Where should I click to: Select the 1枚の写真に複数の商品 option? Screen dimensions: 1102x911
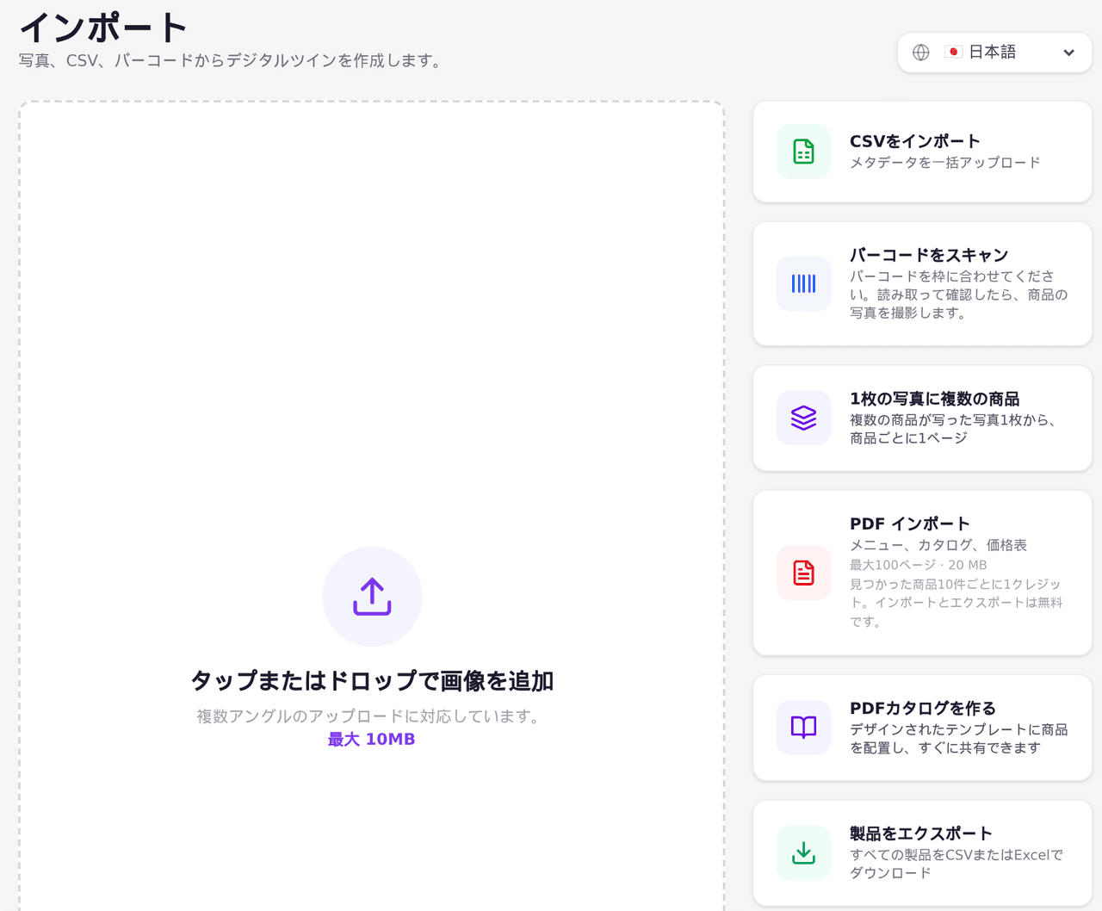click(922, 418)
